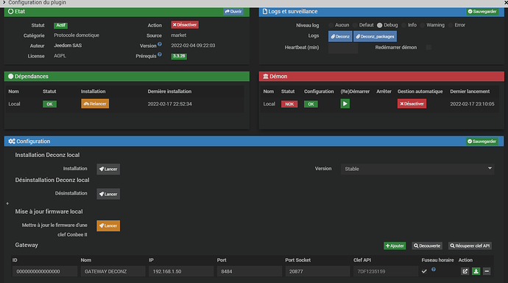
Task: Open the Deconz_packages log file
Action: point(375,37)
